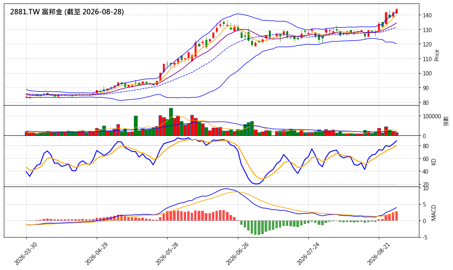Click the MACD axis label
This screenshot has width=453, height=270.
pos(433,212)
